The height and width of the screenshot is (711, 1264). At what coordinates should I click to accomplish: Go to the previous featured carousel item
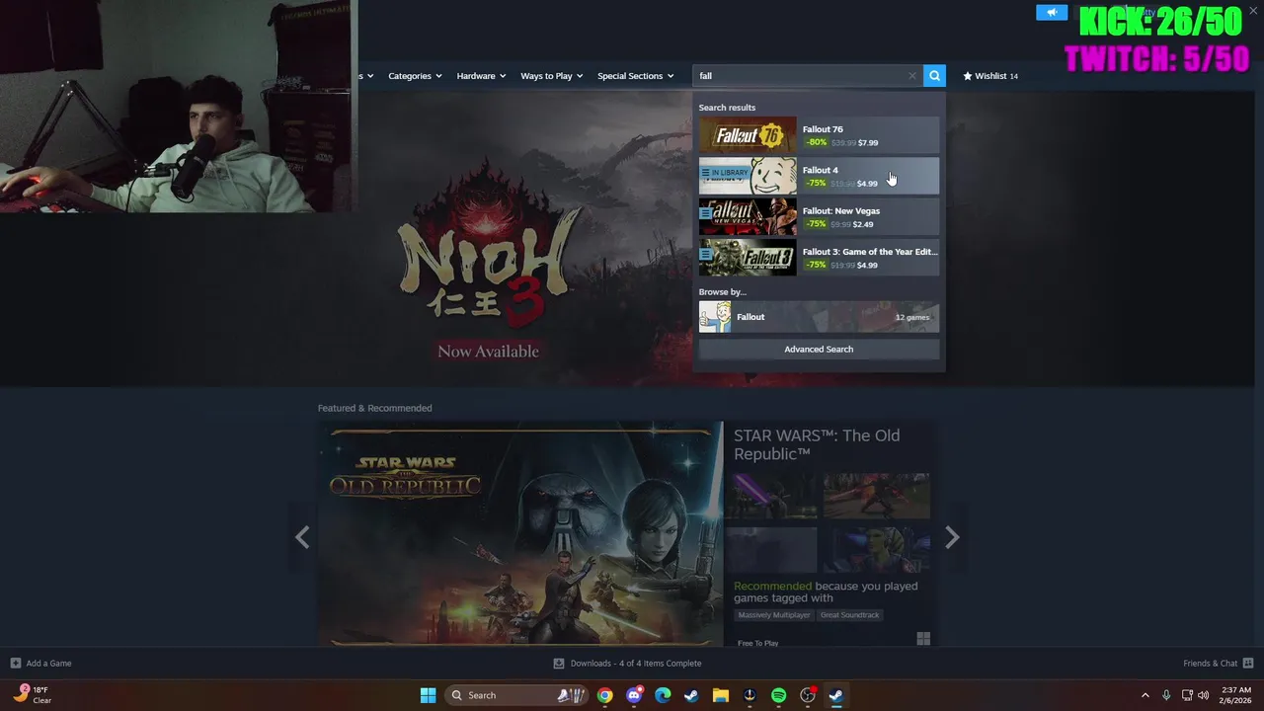pyautogui.click(x=302, y=537)
